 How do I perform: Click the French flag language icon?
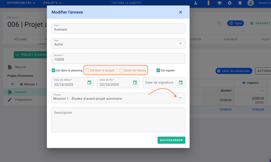click(x=209, y=3)
